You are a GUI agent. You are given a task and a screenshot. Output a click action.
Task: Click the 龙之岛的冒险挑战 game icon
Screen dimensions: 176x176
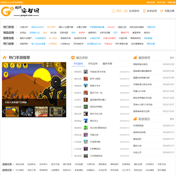tap(86, 128)
